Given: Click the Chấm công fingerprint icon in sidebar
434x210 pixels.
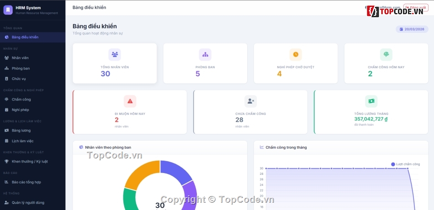Looking at the screenshot, I should (7, 100).
